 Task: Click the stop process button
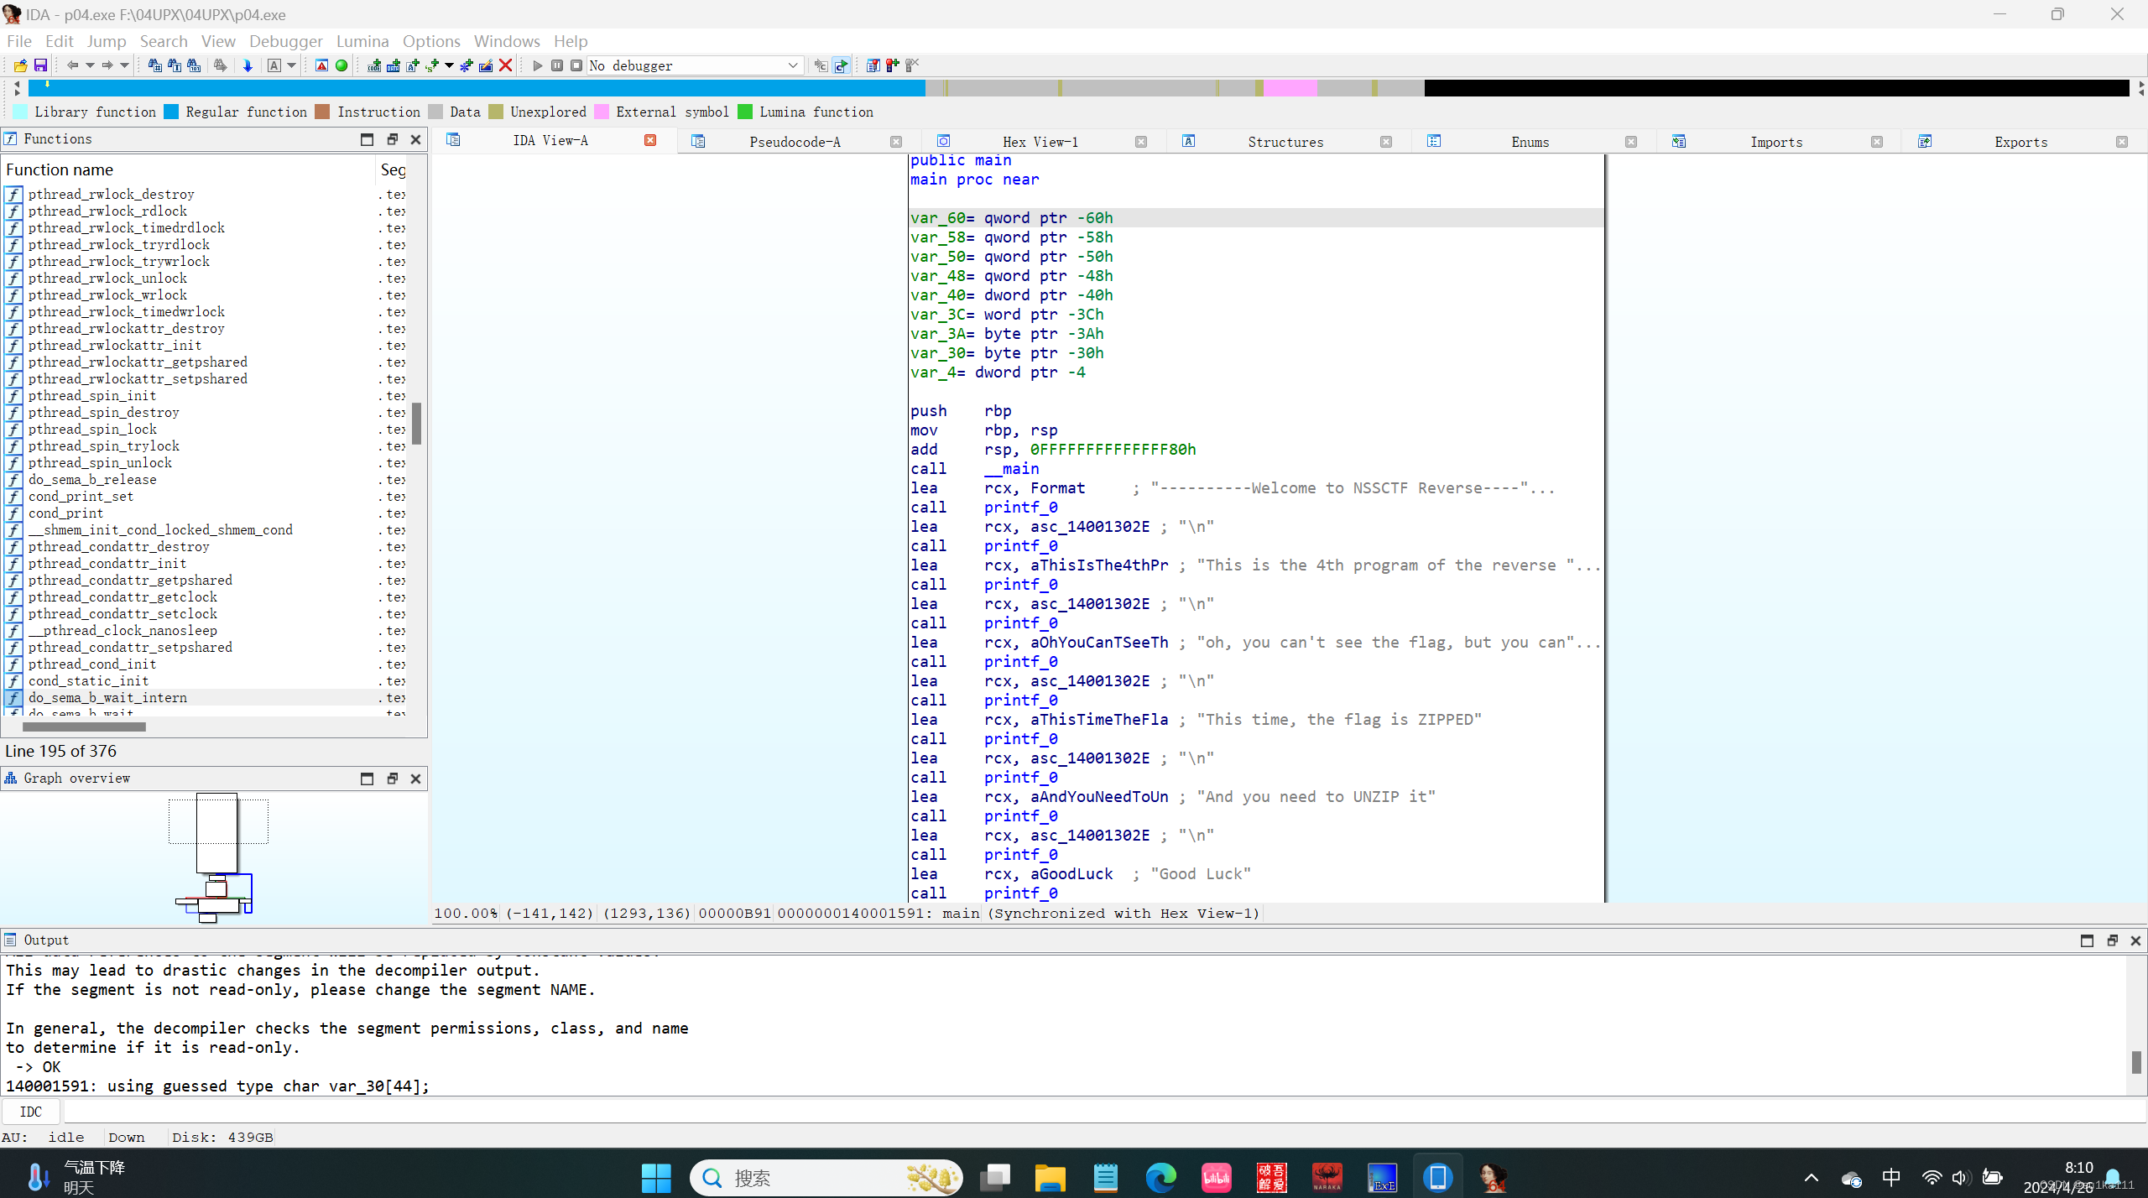click(x=576, y=65)
